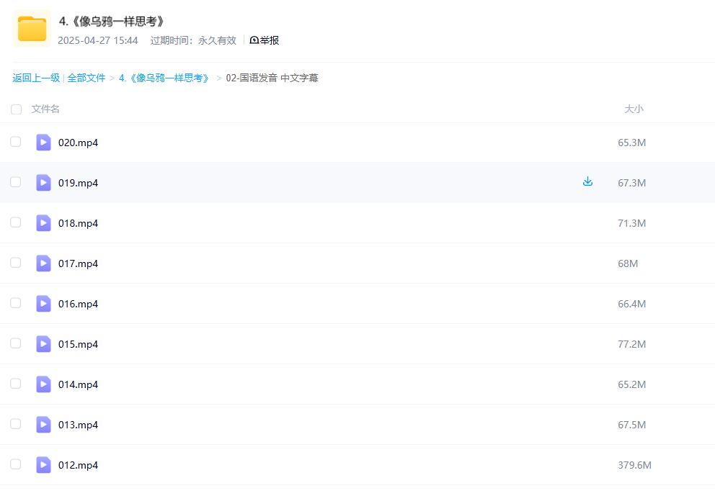
Task: Open the 全部文件 breadcrumb
Action: click(86, 77)
